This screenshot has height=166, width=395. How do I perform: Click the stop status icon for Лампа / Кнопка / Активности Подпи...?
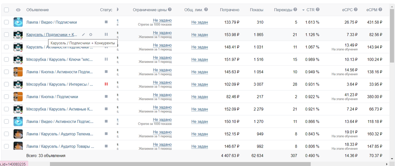point(106,71)
